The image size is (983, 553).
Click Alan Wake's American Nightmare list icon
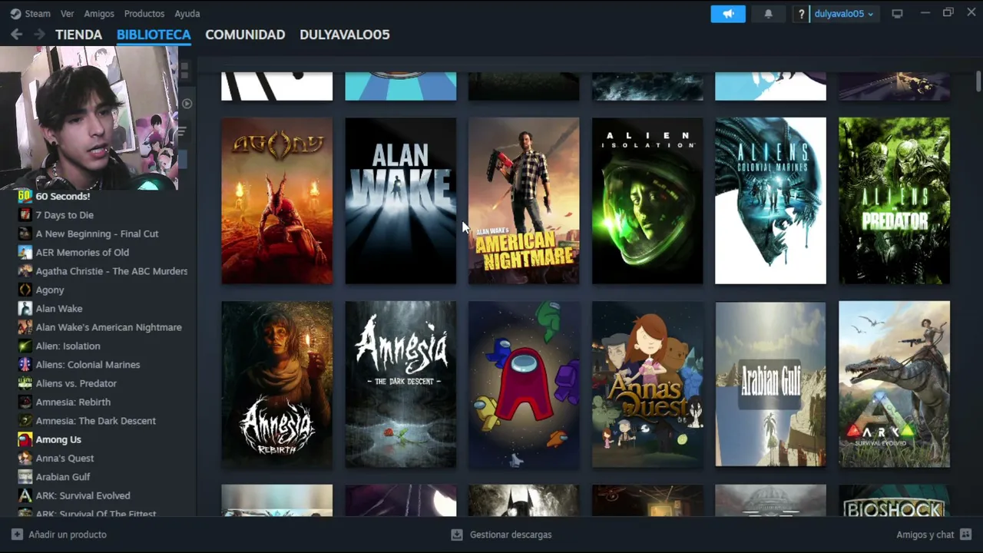[25, 327]
